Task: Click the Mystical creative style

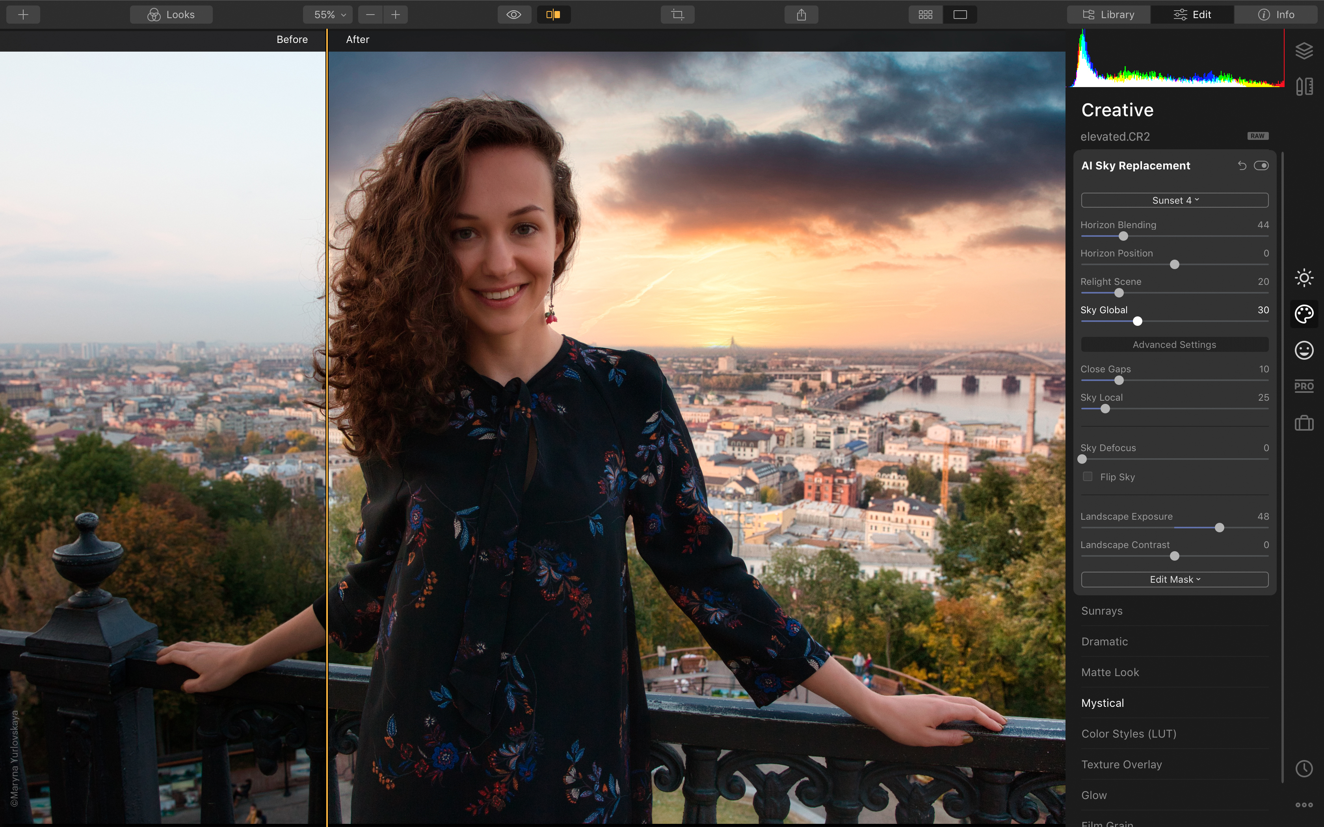Action: point(1102,702)
